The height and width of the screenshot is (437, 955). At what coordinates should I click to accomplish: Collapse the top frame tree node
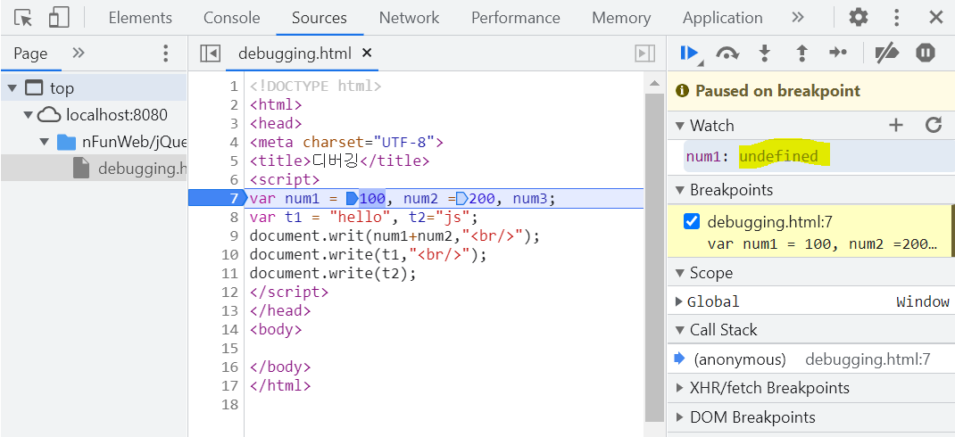(12, 88)
